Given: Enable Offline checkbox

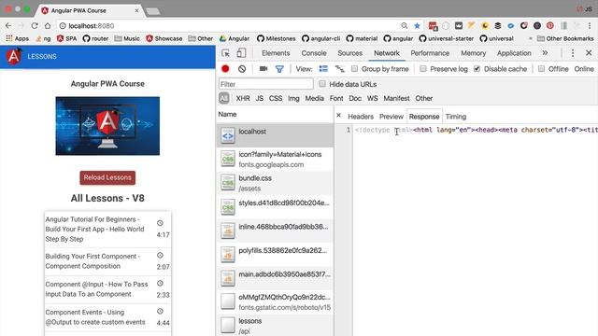Looking at the screenshot, I should pyautogui.click(x=541, y=68).
